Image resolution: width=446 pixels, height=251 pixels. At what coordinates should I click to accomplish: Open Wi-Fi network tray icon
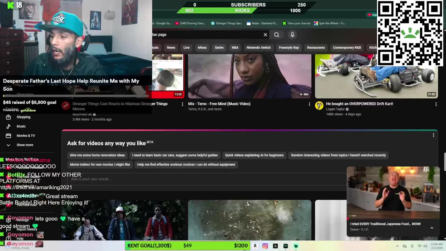pos(419,246)
